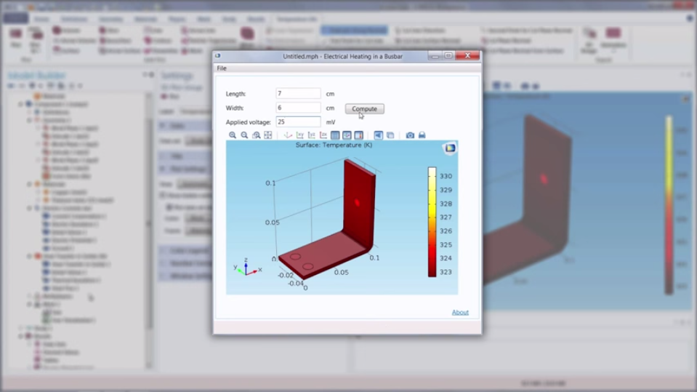
Task: Click the Print icon in plot toolbar
Action: pyautogui.click(x=422, y=135)
